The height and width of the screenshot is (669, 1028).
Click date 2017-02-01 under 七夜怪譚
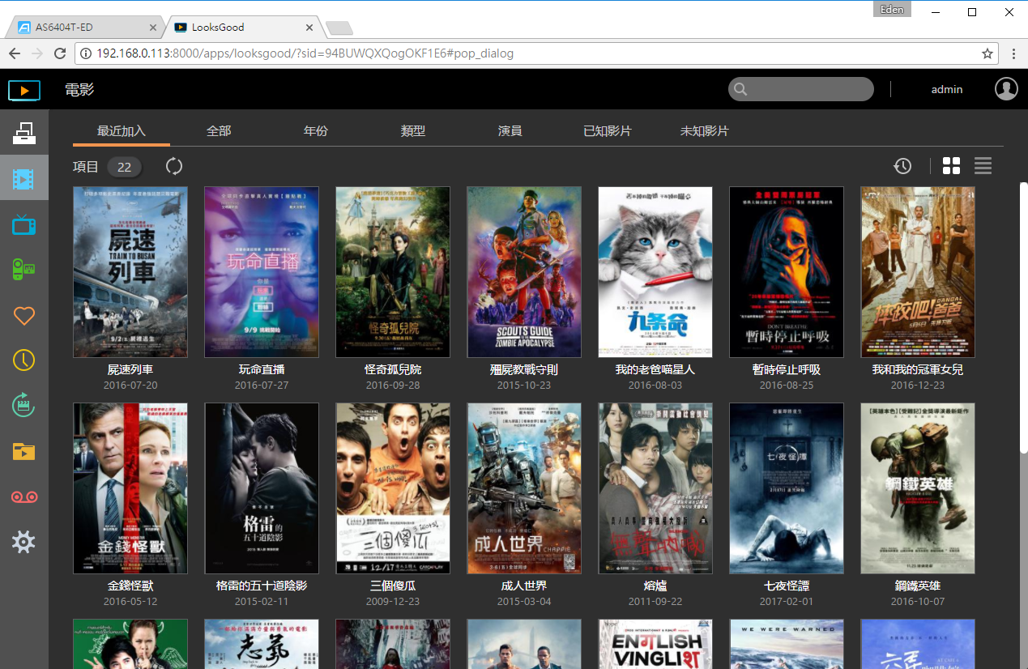coord(787,602)
